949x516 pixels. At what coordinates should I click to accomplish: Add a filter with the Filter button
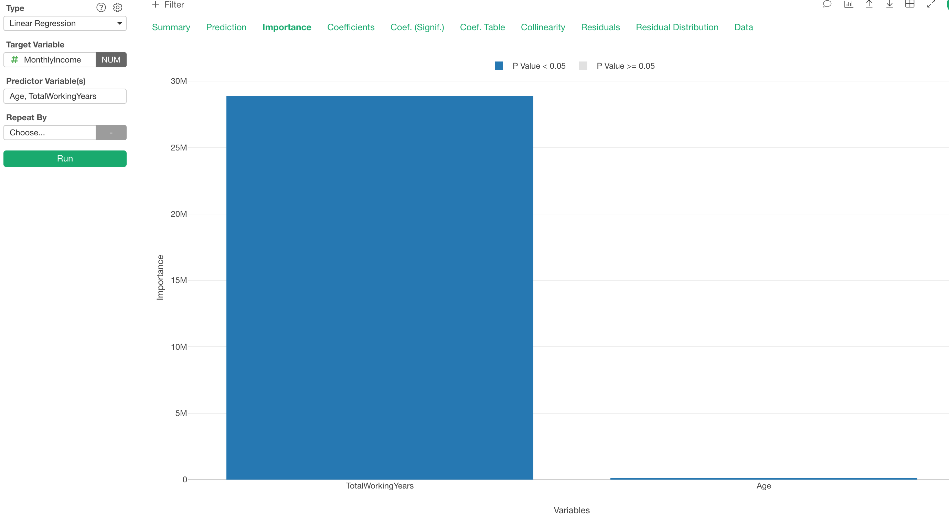pos(168,5)
